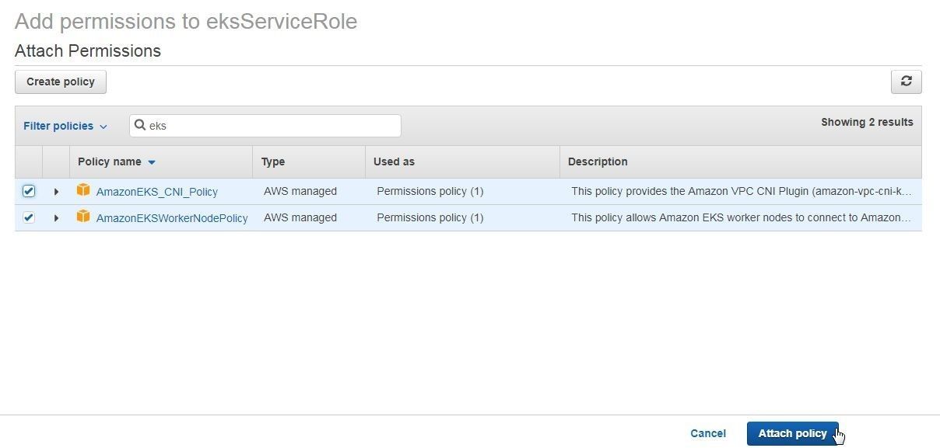The width and height of the screenshot is (940, 448).
Task: Uncheck the AmazonEKS_CNI_Policy checkbox
Action: 29,191
